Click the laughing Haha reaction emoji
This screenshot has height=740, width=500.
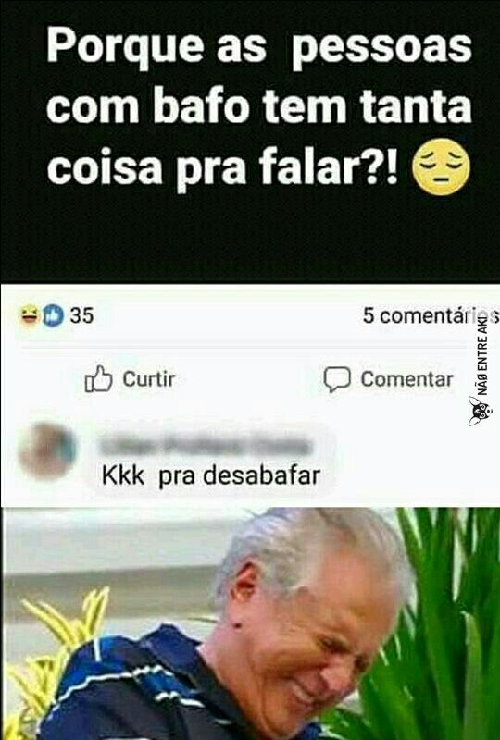point(30,315)
